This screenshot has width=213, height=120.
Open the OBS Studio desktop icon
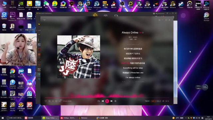(x=122, y=5)
